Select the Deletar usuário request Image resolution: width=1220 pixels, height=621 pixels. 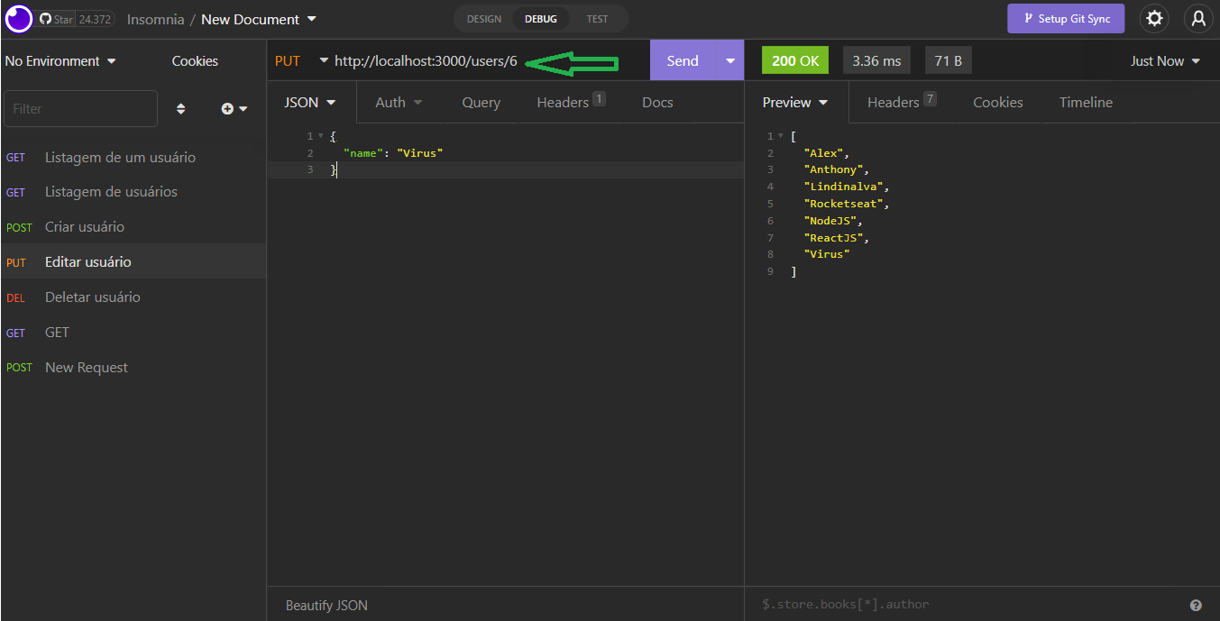[x=133, y=297]
